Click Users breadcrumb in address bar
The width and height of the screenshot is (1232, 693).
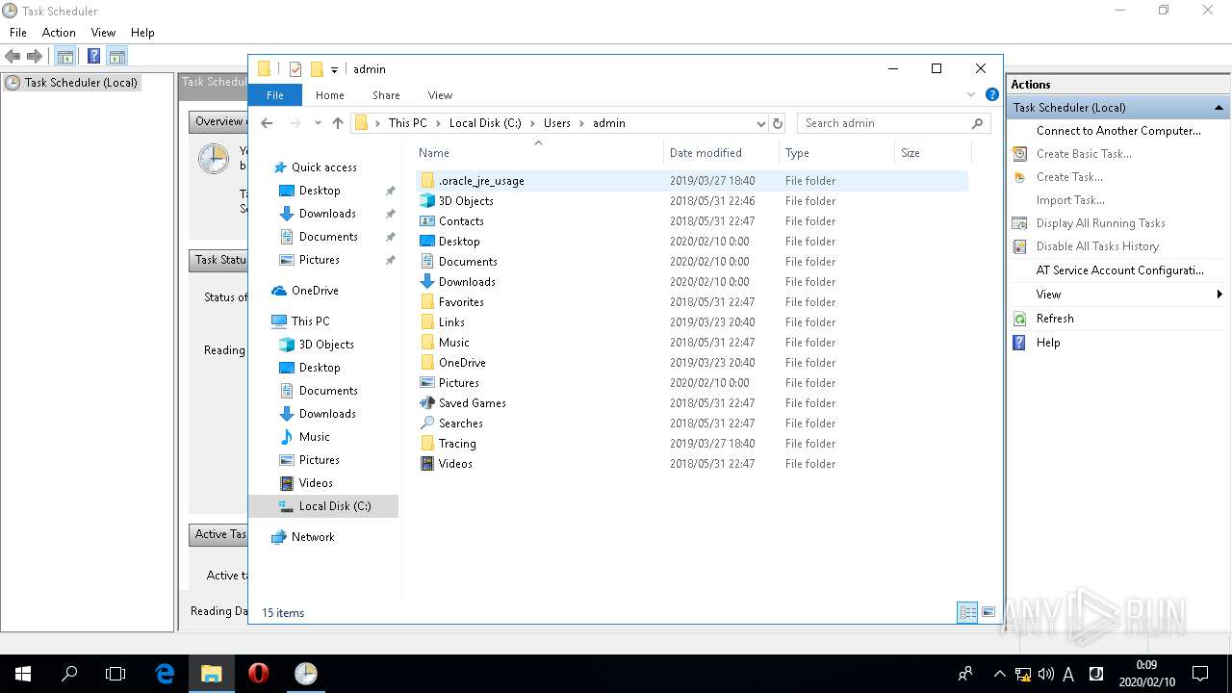coord(556,123)
